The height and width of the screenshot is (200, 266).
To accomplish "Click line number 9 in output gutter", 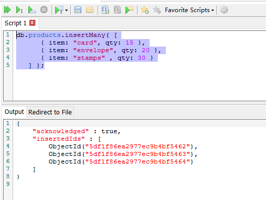I will tap(8, 184).
